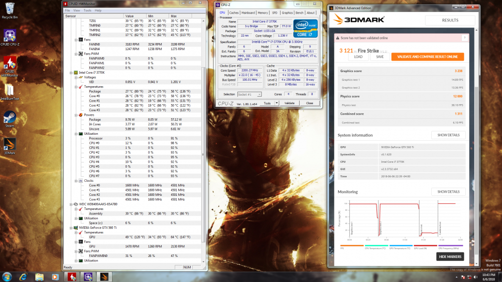Open the Recycle Bin desktop icon
The width and height of the screenshot is (502, 282).
tap(10, 11)
